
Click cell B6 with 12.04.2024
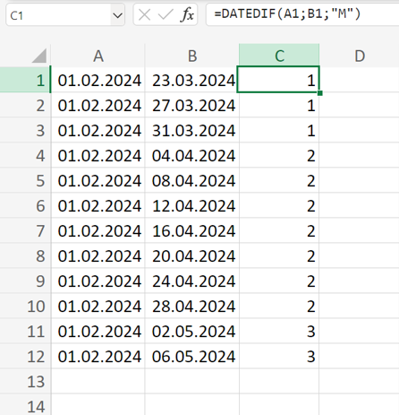(192, 205)
